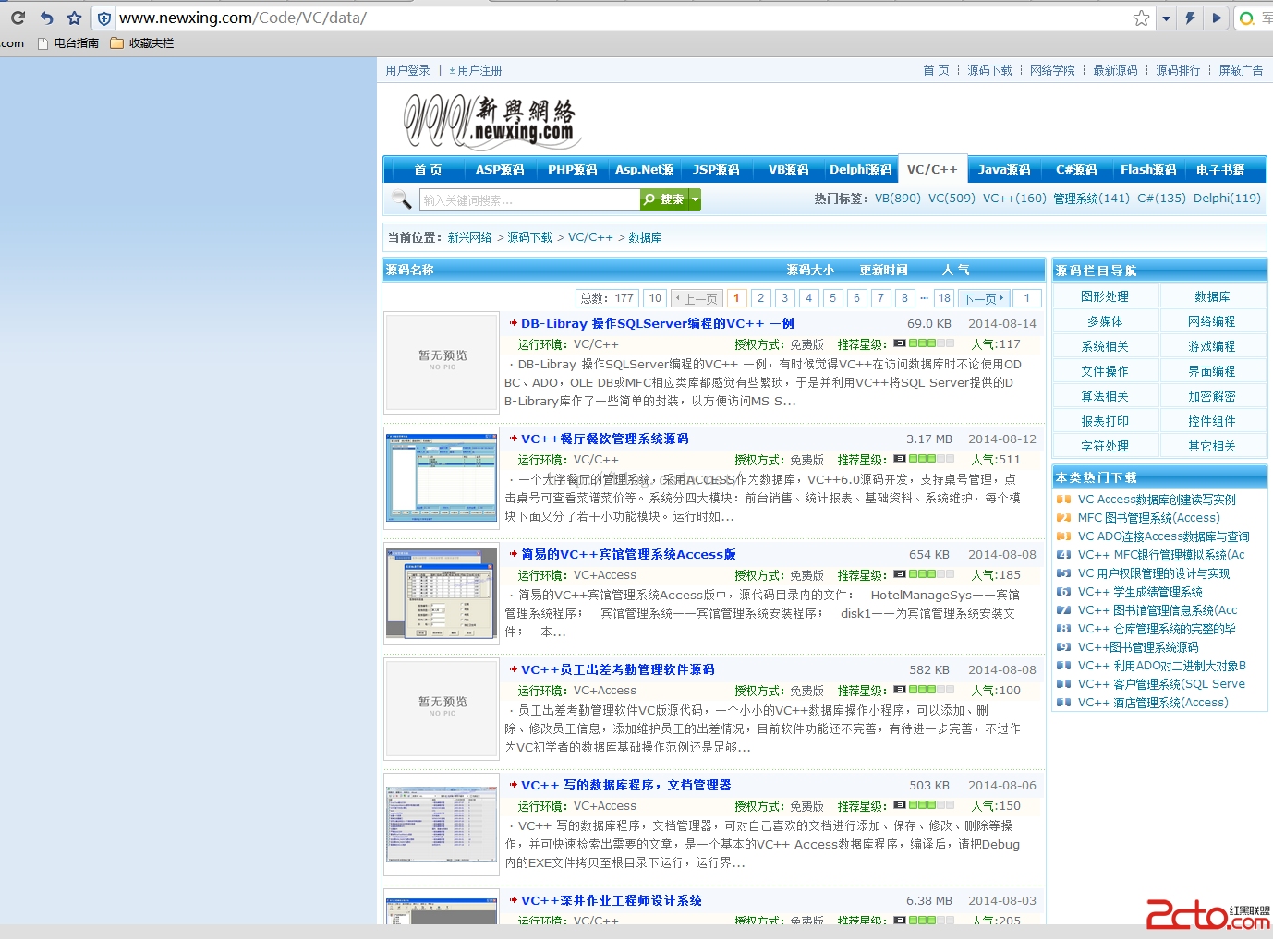Click the keyword search input field
Image resolution: width=1273 pixels, height=939 pixels.
pyautogui.click(x=529, y=199)
